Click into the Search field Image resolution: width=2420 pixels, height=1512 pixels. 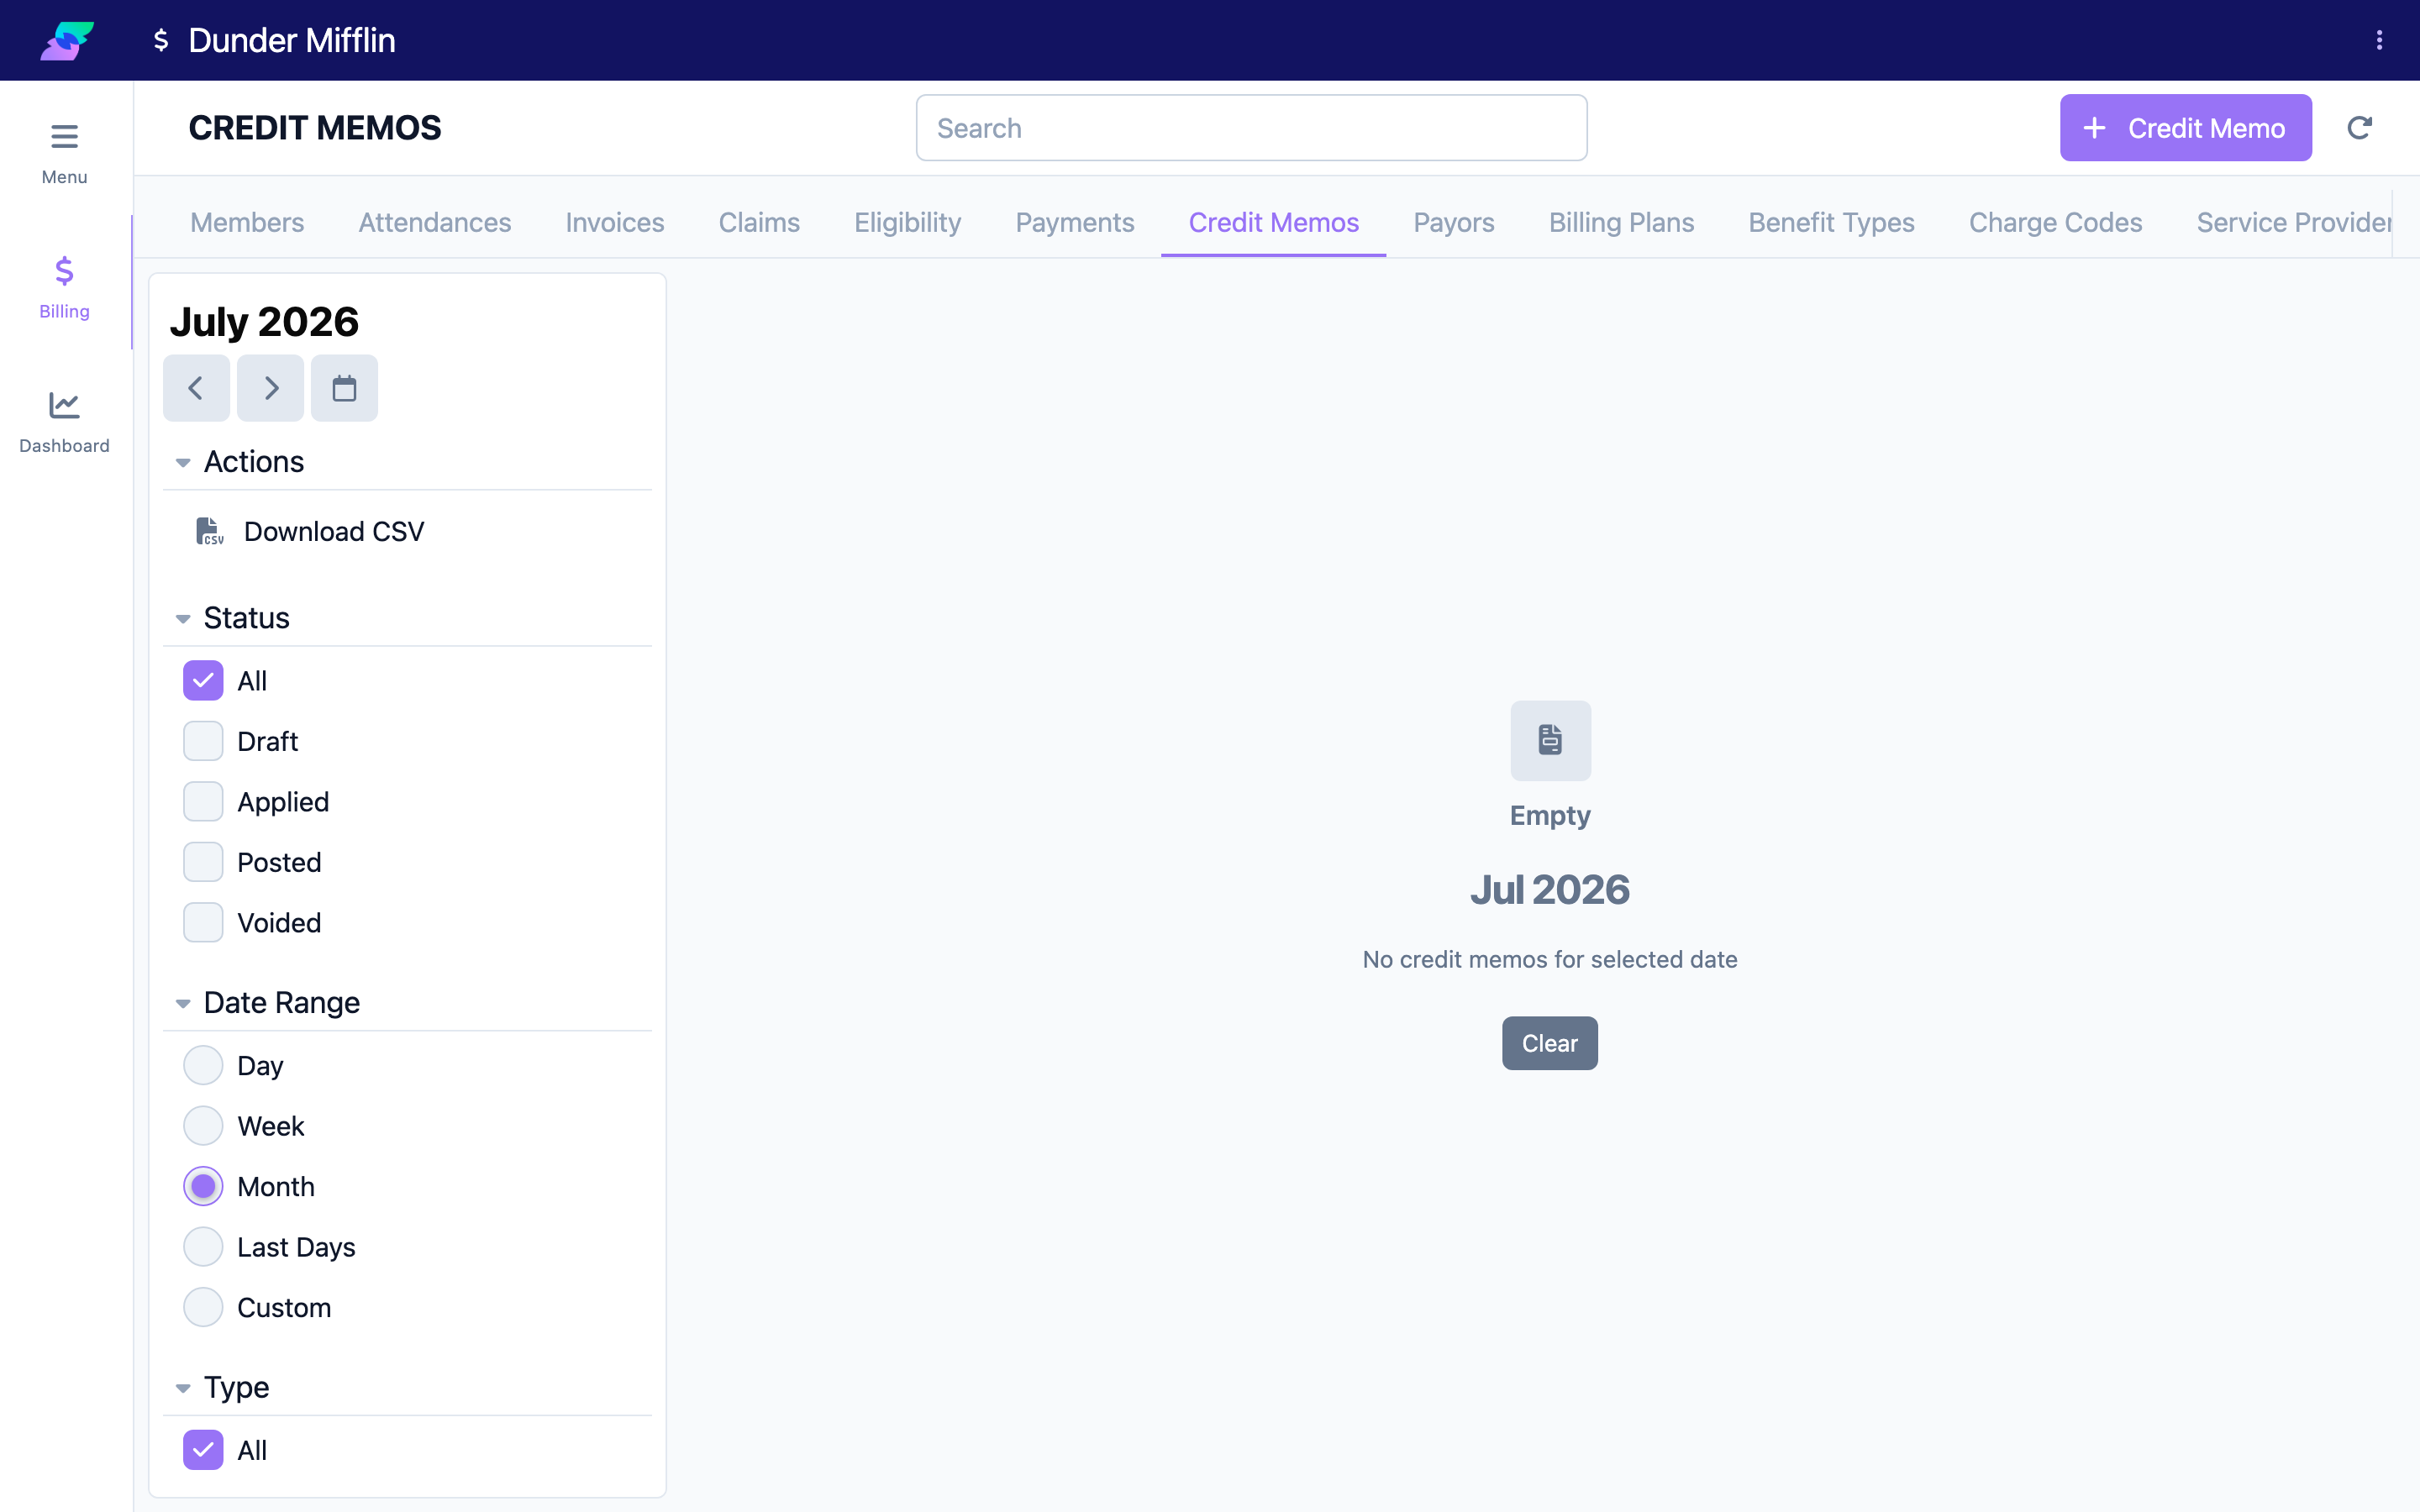click(1252, 128)
